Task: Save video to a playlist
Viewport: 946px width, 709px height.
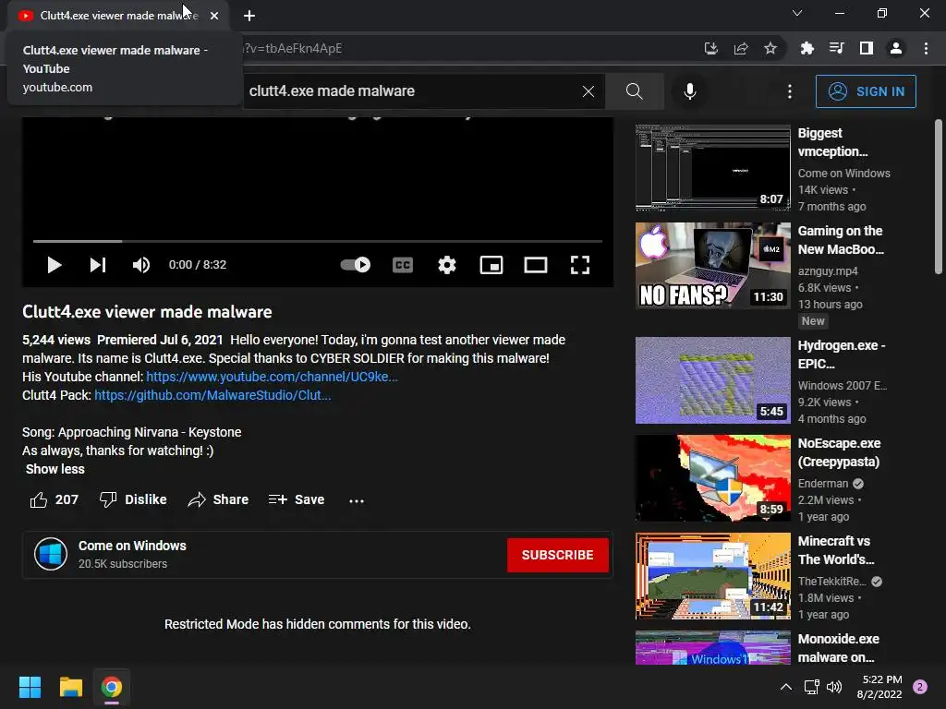Action: click(297, 499)
